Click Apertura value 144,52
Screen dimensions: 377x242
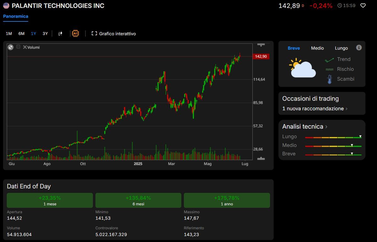tap(14, 218)
